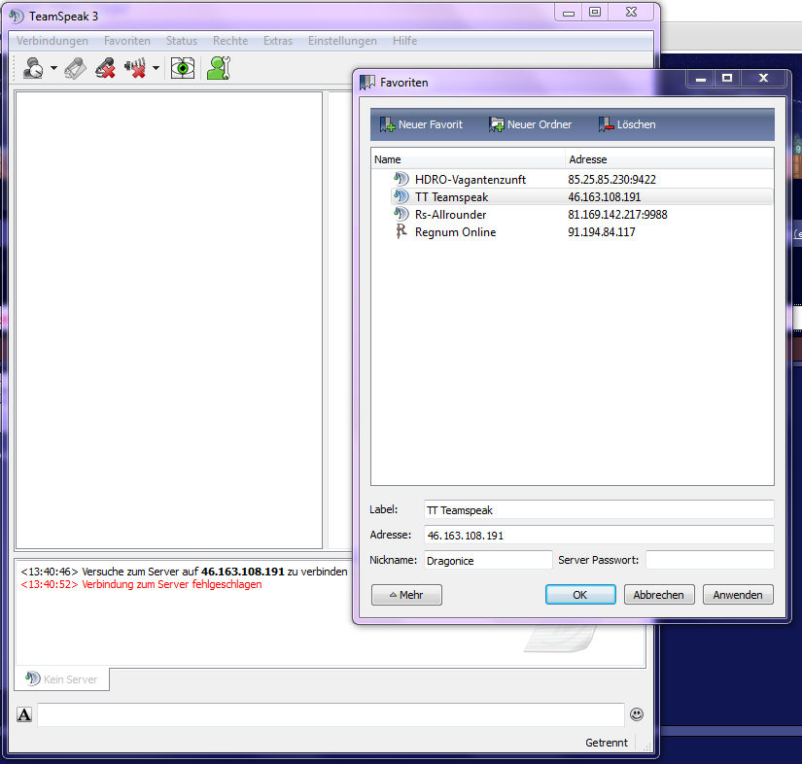Click Neuer Favorit in Favoriten toolbar
802x764 pixels.
pyautogui.click(x=421, y=124)
